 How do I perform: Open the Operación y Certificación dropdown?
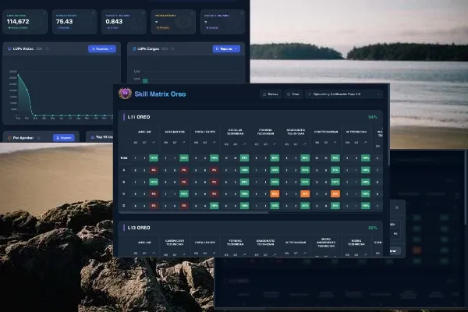[x=344, y=94]
